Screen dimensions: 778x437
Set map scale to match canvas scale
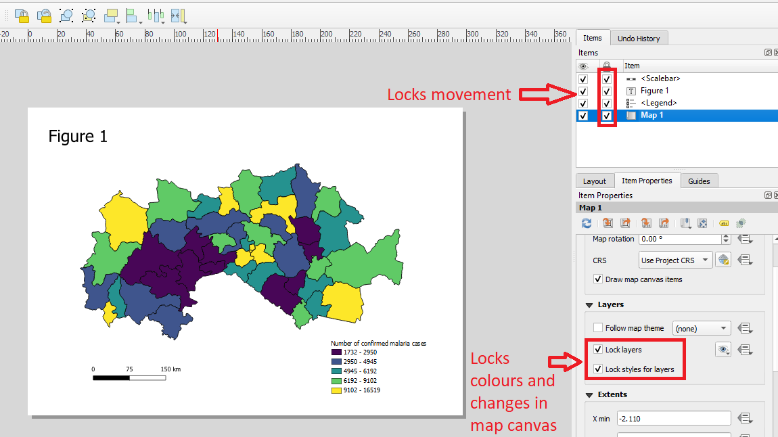(646, 223)
